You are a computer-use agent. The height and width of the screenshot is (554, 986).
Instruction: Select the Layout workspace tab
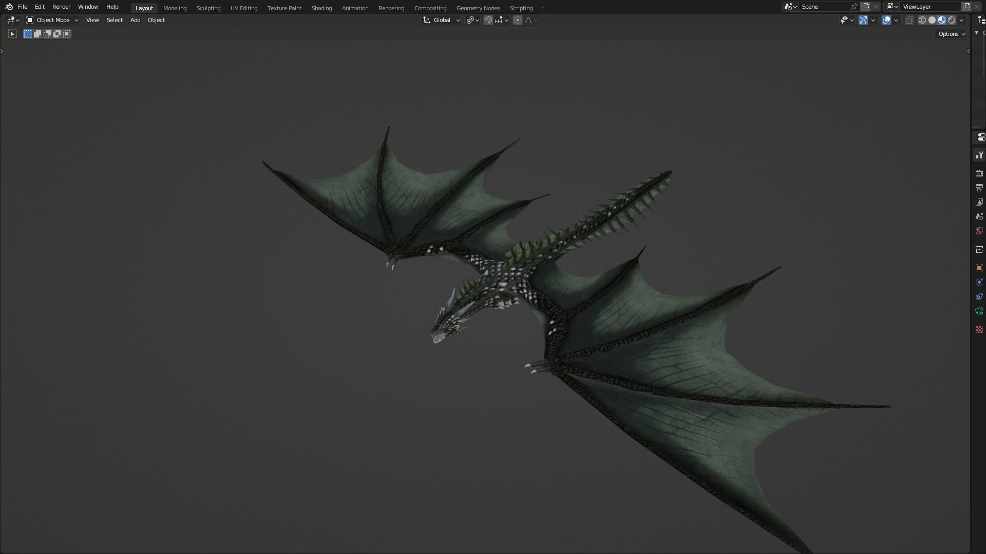tap(144, 8)
